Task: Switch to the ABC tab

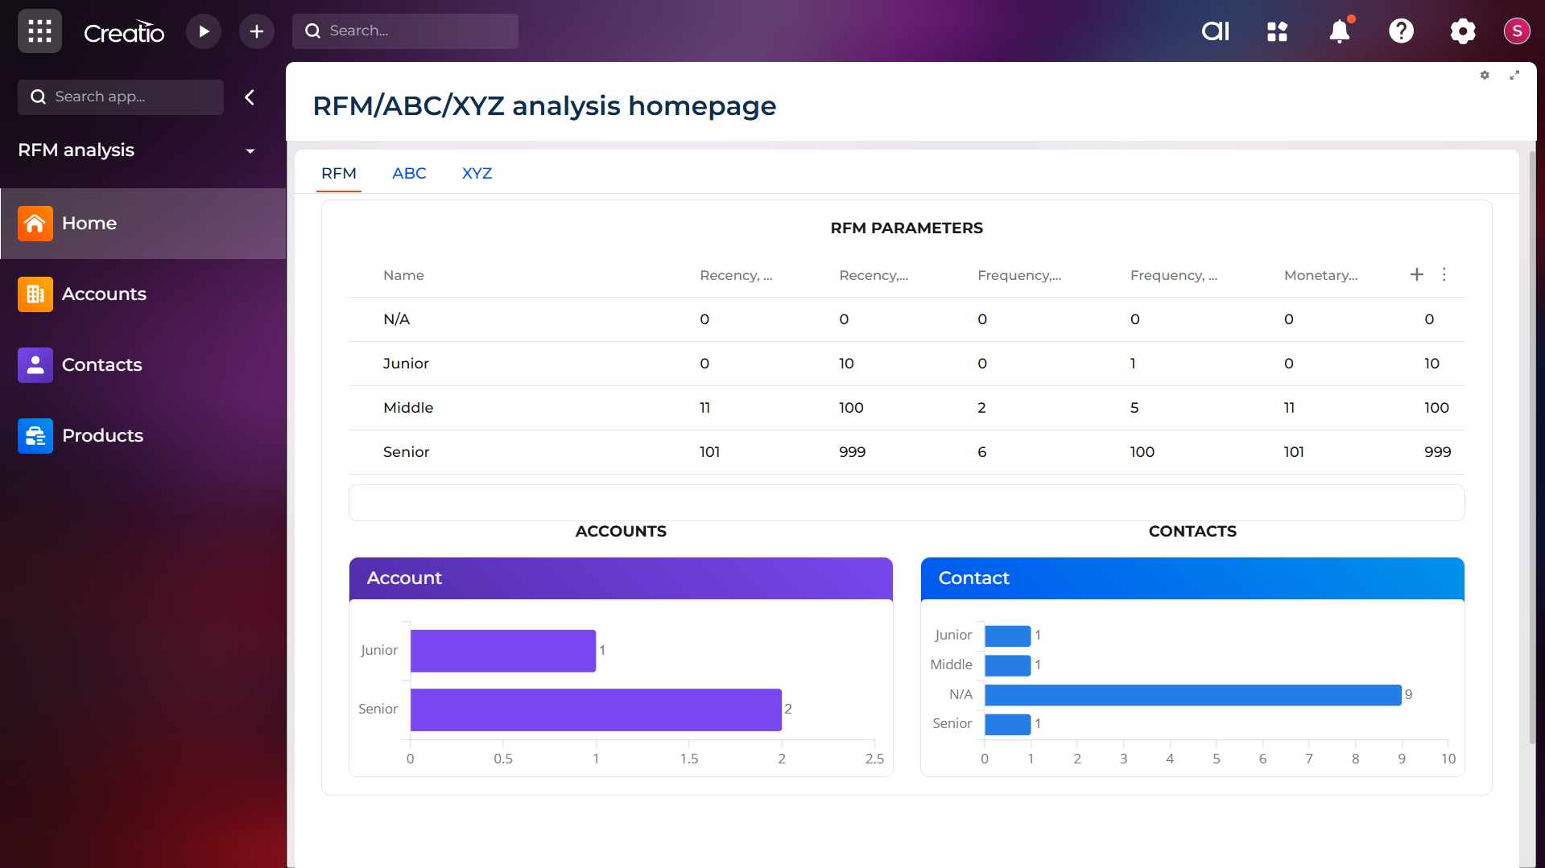Action: [409, 174]
